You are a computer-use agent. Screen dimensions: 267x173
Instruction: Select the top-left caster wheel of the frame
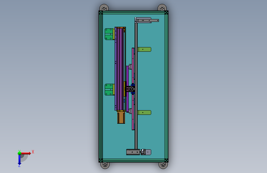[104, 8]
